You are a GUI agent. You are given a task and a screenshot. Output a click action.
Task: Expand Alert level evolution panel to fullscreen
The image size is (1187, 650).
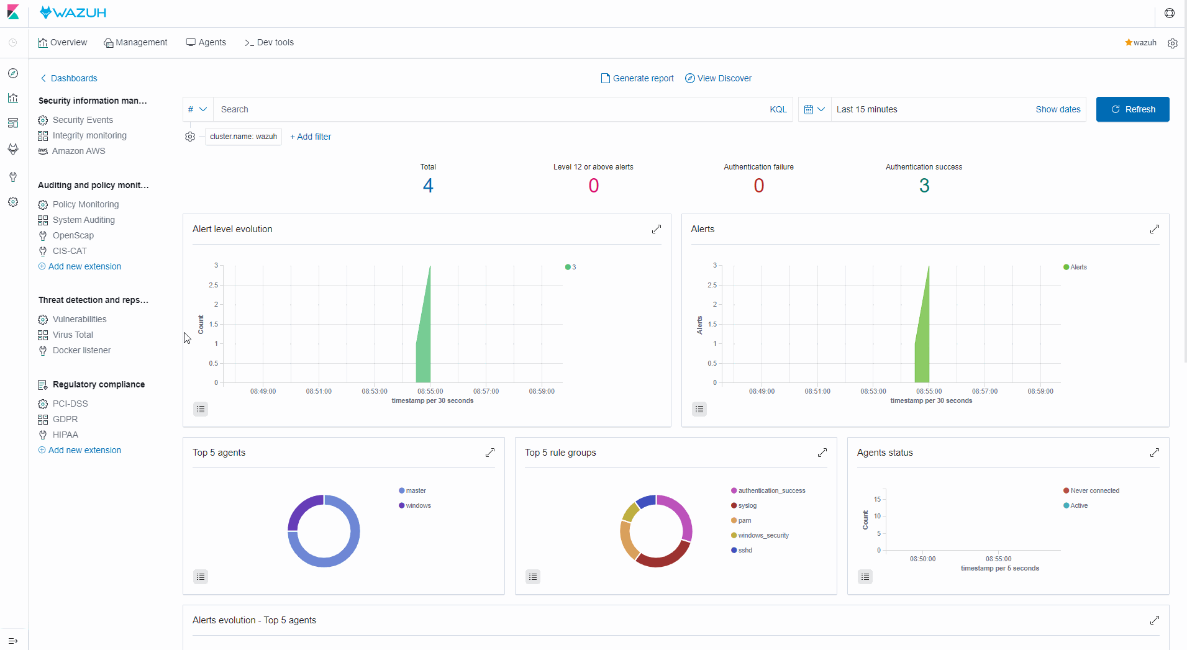(x=657, y=229)
